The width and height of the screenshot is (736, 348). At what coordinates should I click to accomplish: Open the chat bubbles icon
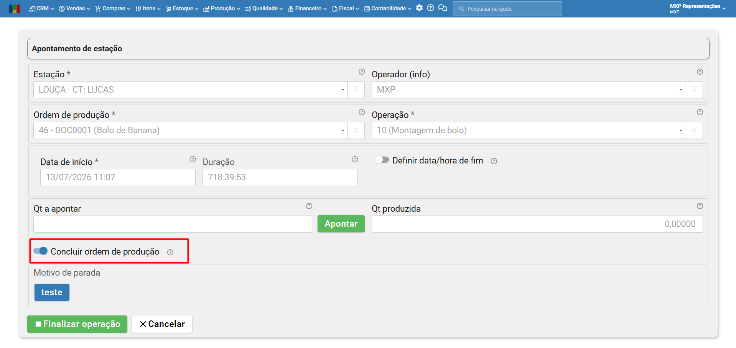(x=443, y=8)
